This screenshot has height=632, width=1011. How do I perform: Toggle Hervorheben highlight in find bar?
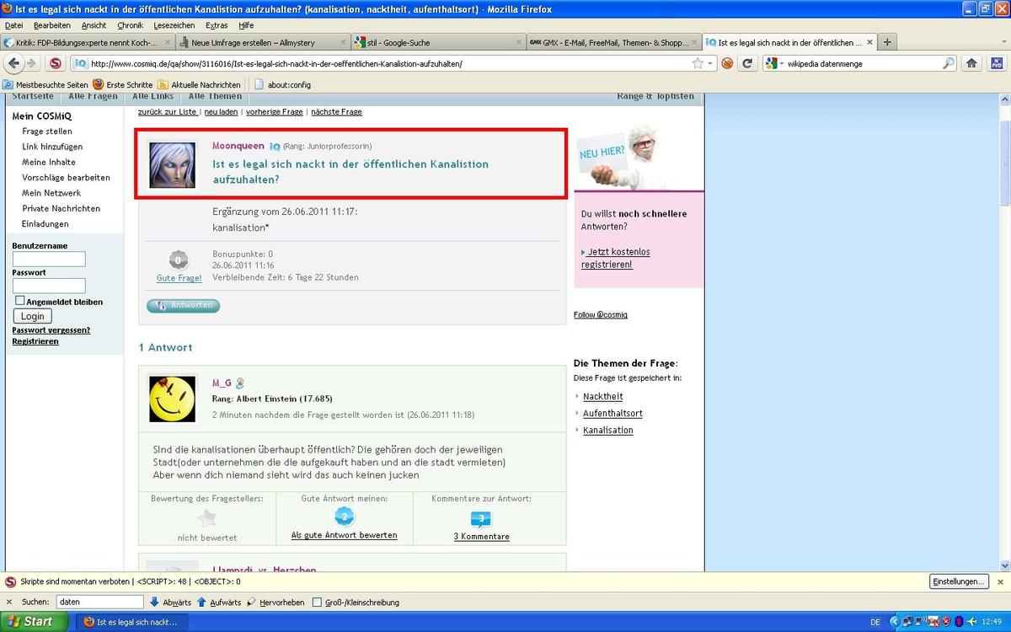point(275,603)
